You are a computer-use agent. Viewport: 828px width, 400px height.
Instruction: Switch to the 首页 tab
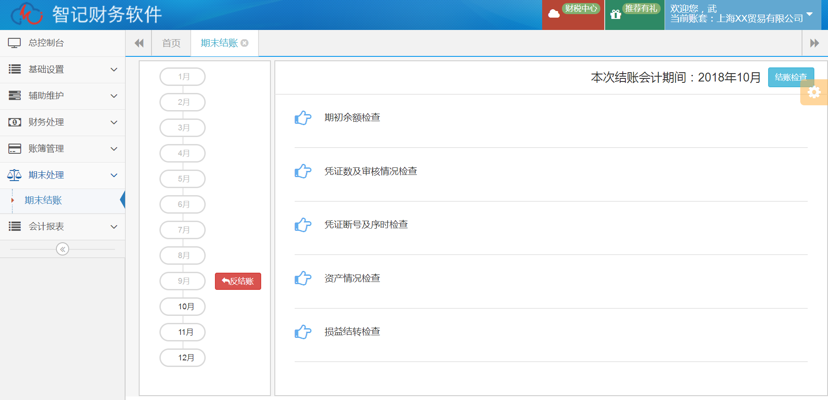pos(171,43)
